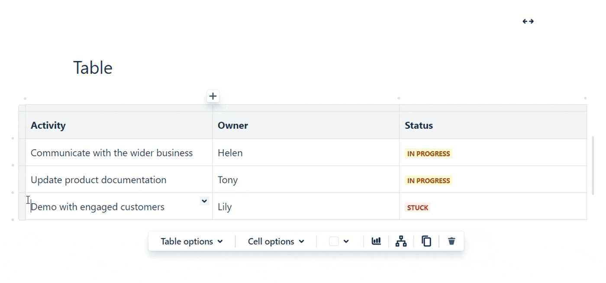Click the vertical scrollbar on the right
The width and height of the screenshot is (606, 283).
pos(593,165)
